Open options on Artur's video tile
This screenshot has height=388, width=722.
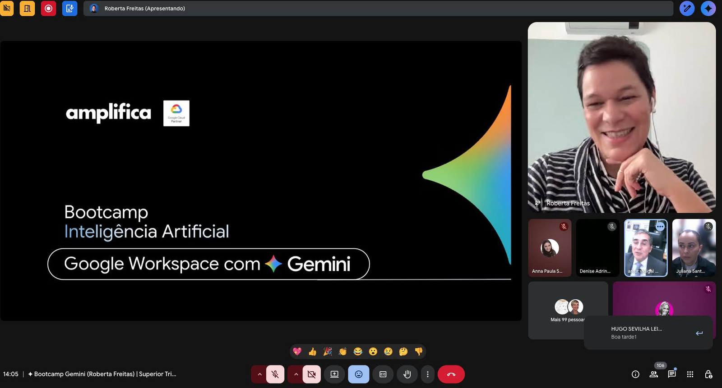[x=660, y=227]
